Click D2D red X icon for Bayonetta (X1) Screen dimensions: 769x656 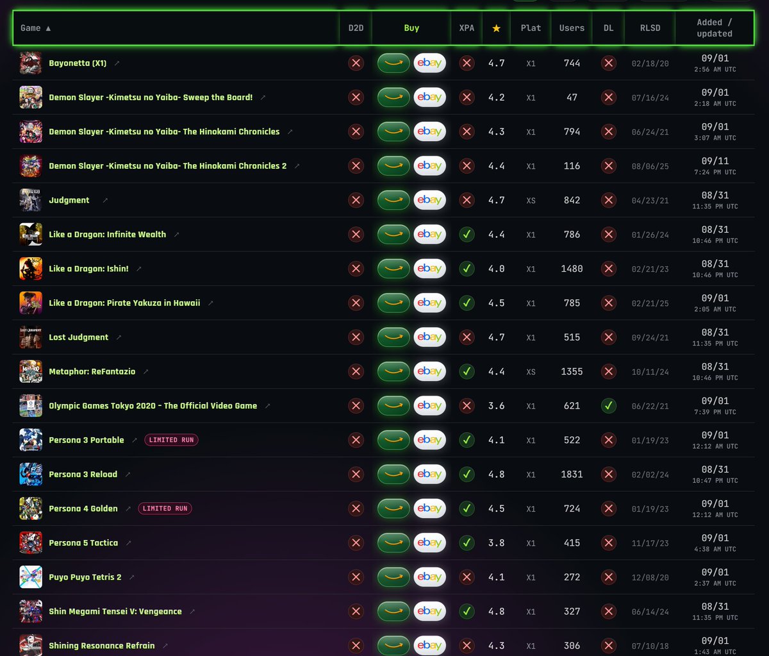(356, 63)
